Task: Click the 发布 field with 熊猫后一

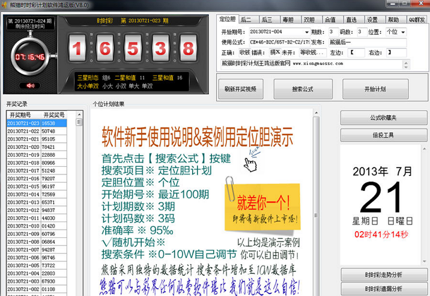Action: [x=368, y=42]
